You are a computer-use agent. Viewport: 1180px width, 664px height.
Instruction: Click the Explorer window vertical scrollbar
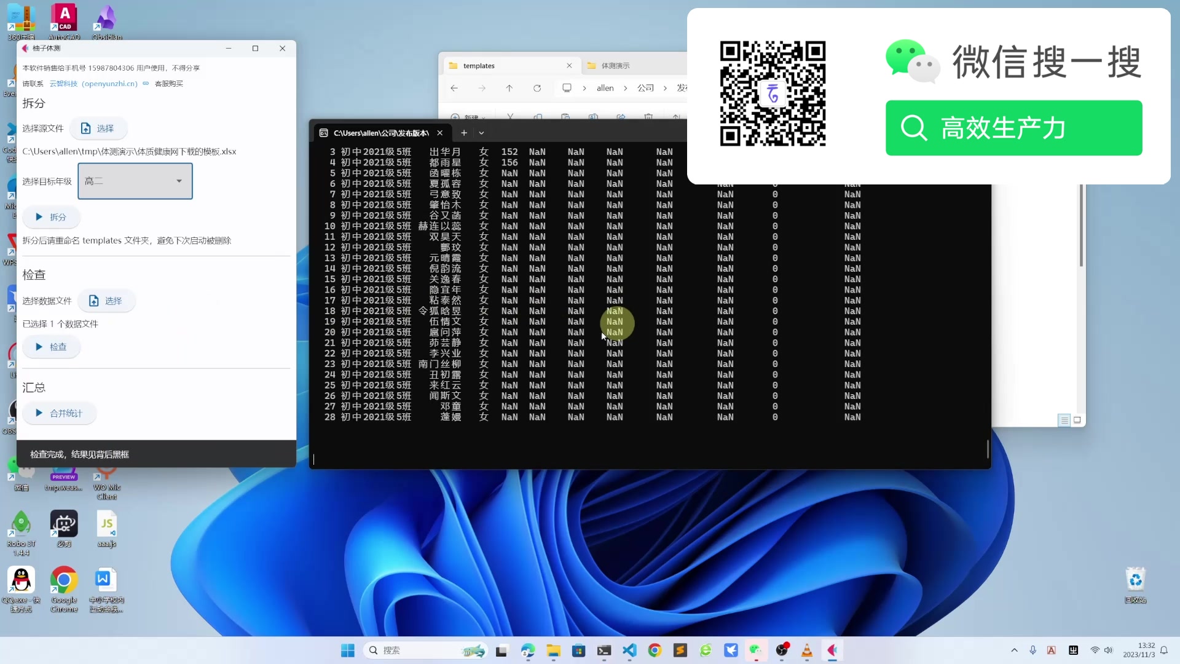coord(1081,226)
